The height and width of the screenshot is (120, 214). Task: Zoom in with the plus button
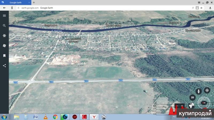[182, 106]
